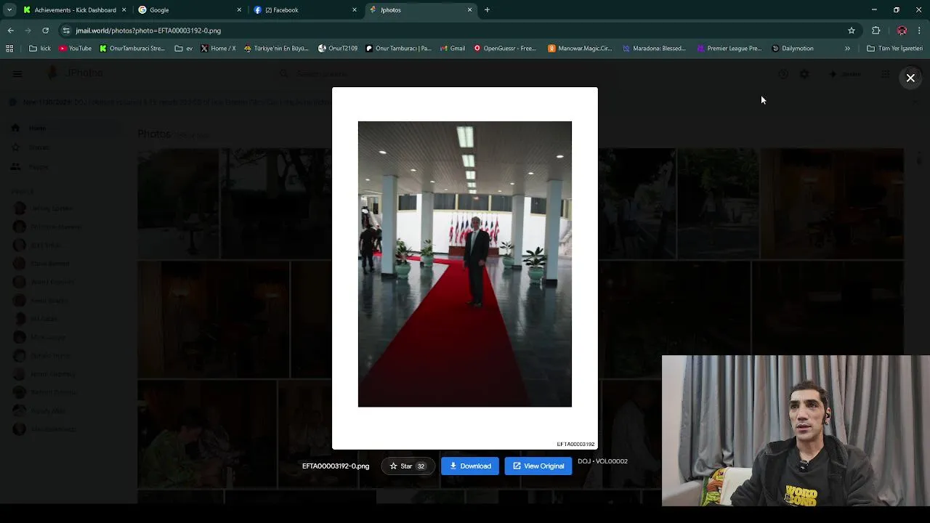Viewport: 930px width, 523px height.
Task: Close the Kick Dashboard tab
Action: point(124,10)
